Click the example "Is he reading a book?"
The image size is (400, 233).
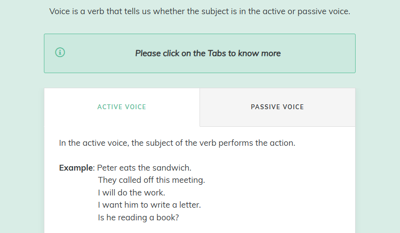pos(138,218)
